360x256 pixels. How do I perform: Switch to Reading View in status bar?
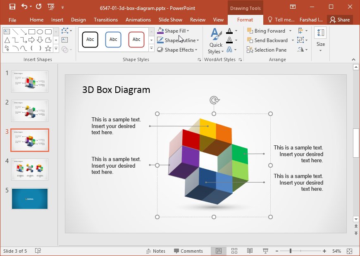coord(250,251)
